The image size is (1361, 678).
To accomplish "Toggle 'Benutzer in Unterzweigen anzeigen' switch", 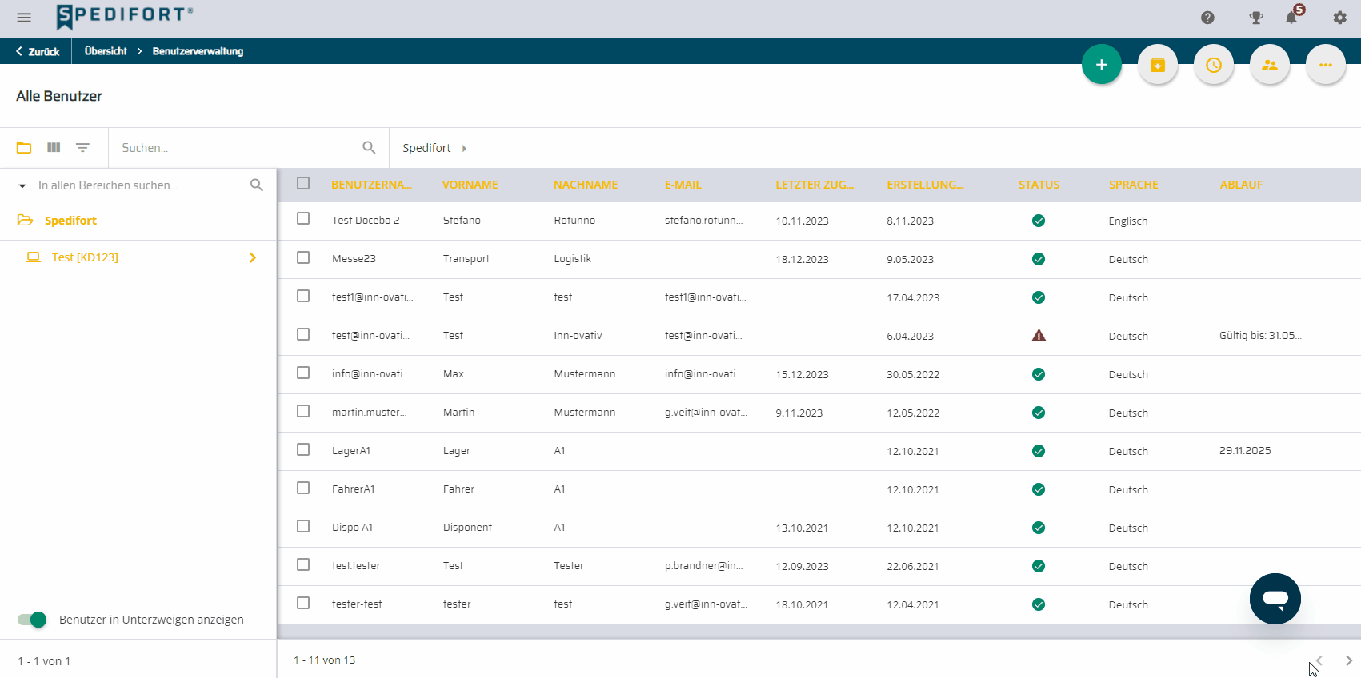I will (x=32, y=620).
